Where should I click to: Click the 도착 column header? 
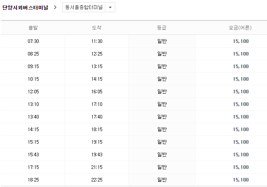97,28
